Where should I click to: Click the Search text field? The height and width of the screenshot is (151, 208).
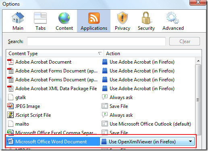[96, 41]
